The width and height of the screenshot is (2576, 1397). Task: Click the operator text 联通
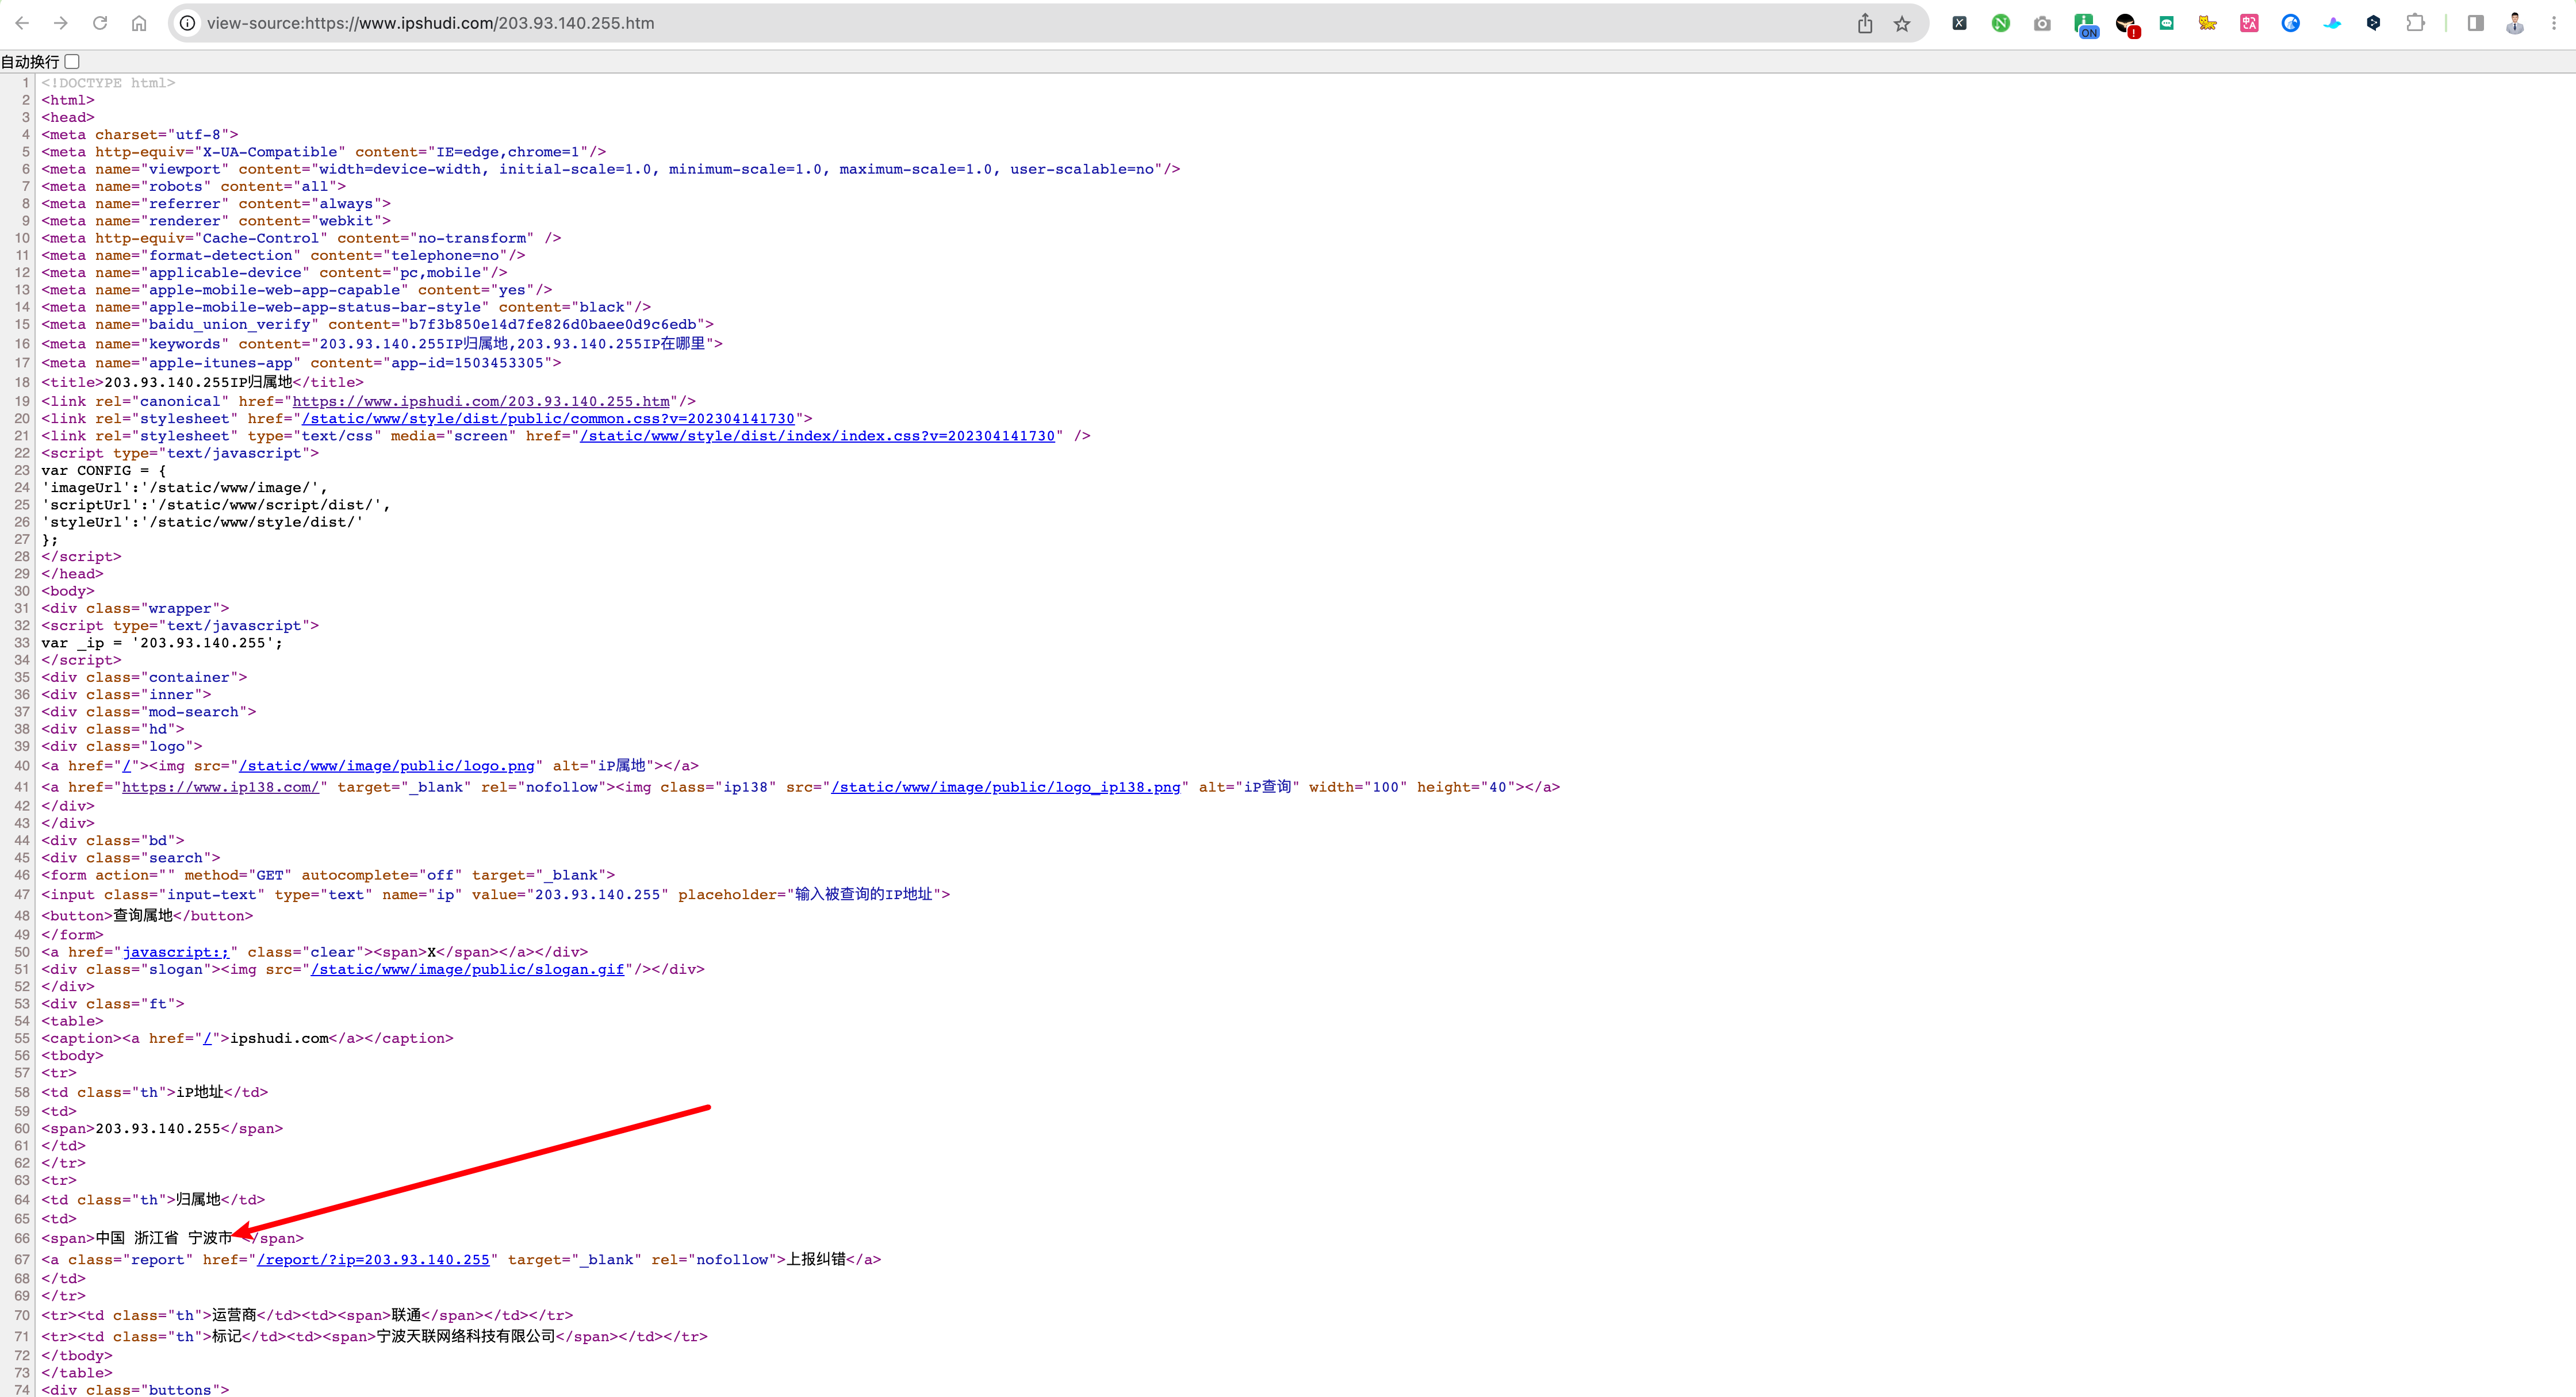406,1315
